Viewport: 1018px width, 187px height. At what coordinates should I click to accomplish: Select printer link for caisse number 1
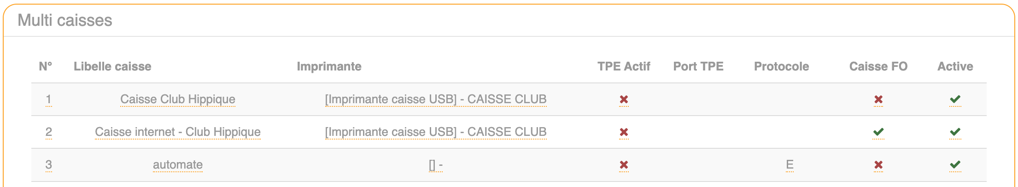tap(435, 99)
